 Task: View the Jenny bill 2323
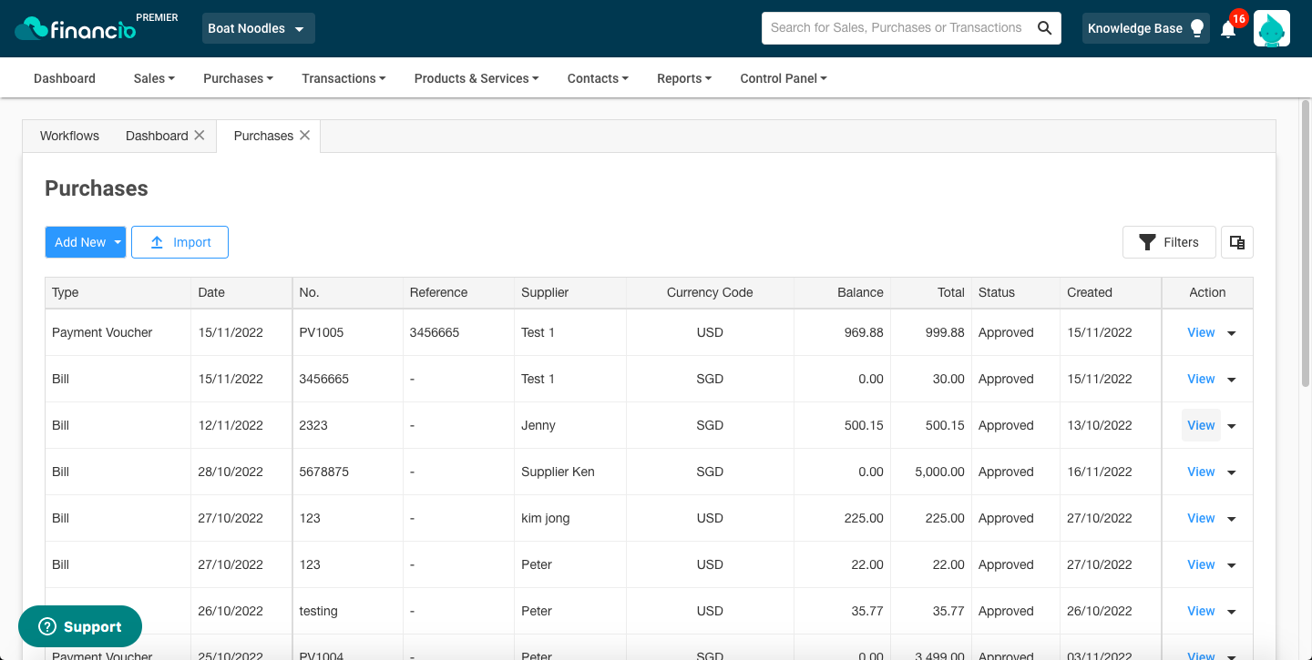1201,425
